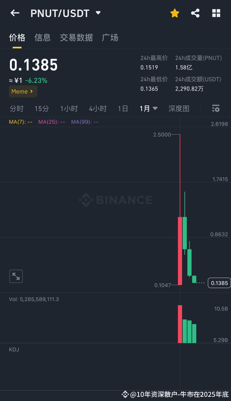
Task: Expand chart to fullscreen
Action: (16, 276)
